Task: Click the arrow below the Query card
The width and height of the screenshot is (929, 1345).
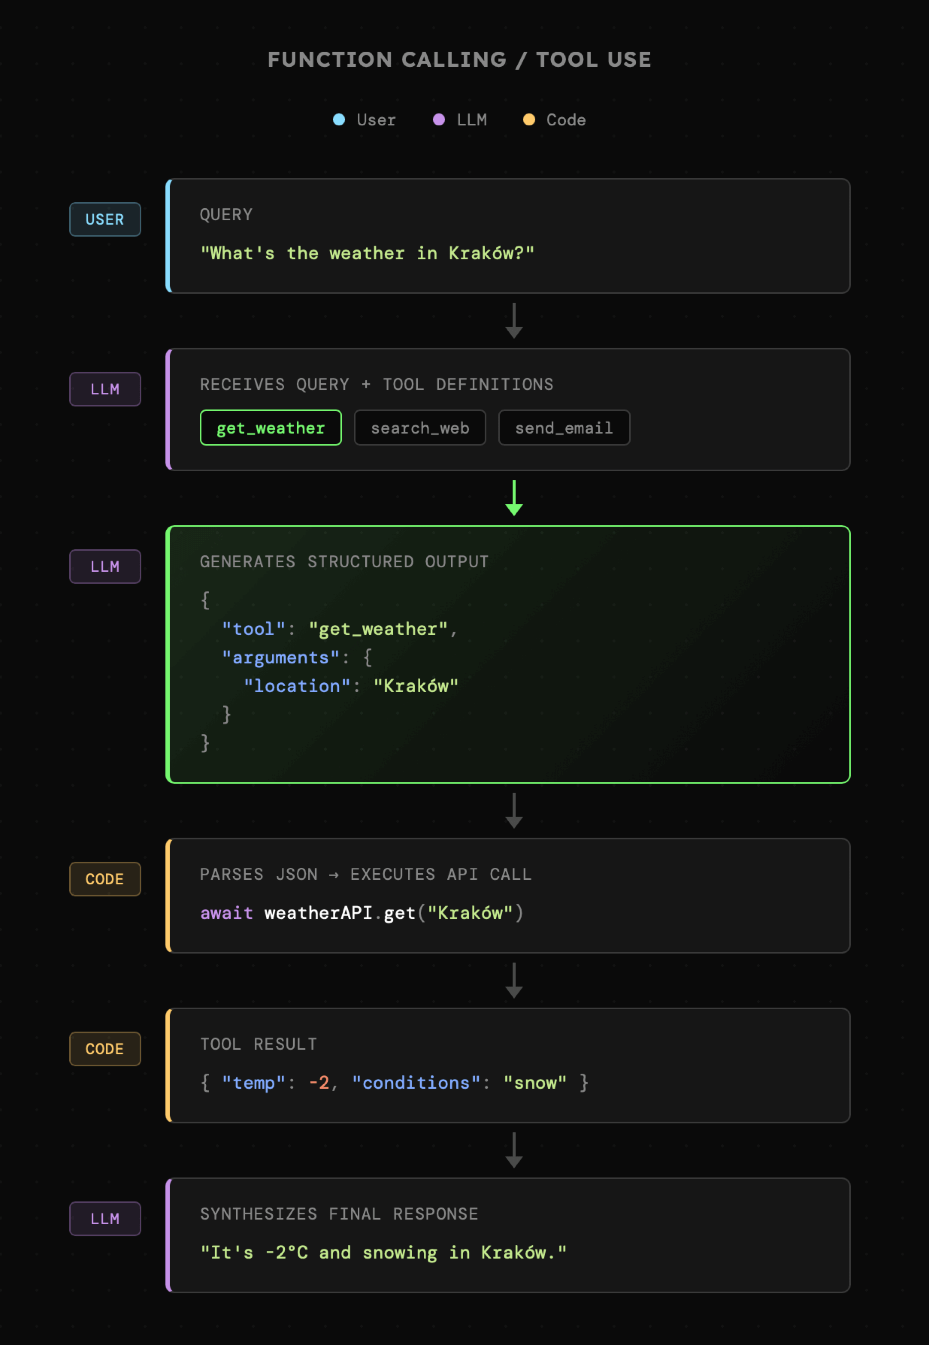Action: click(514, 320)
